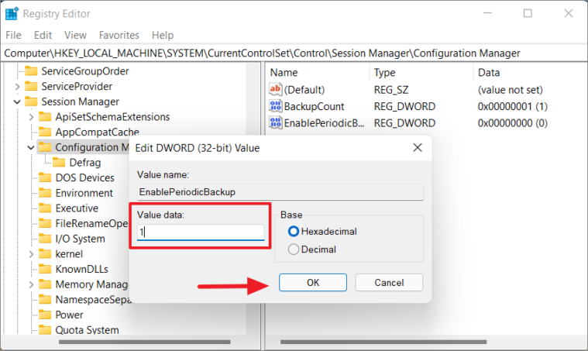Click the kernel folder icon
Screen dimensions: 588x351
click(x=45, y=254)
